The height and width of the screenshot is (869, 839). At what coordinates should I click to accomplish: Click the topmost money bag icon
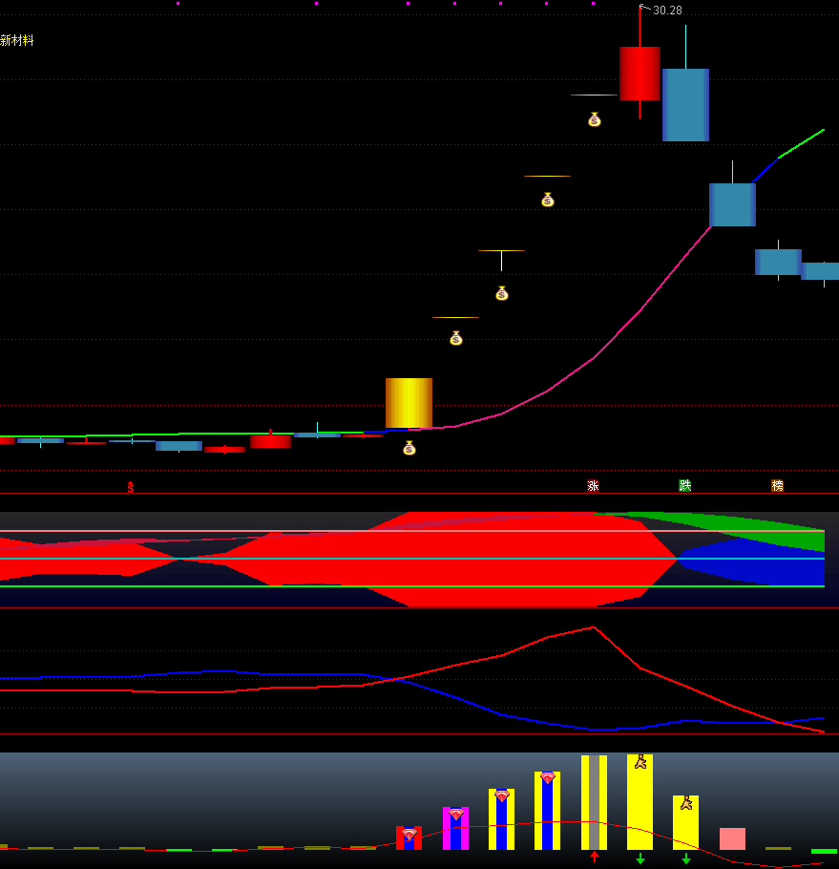(594, 119)
